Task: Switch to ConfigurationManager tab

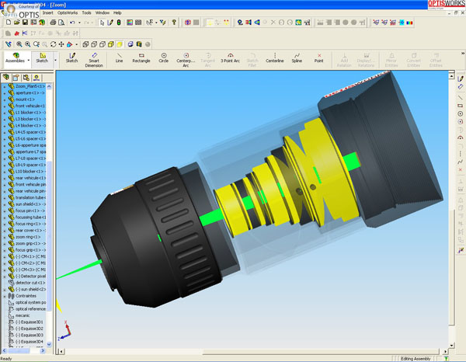Action: click(x=26, y=78)
